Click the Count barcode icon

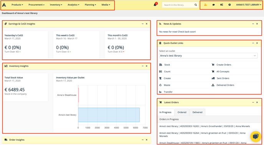(161, 72)
